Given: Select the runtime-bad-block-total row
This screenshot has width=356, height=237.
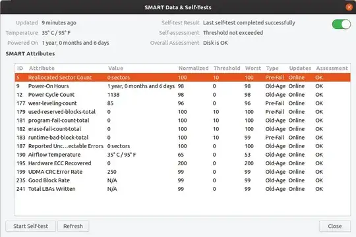Looking at the screenshot, I should point(183,138).
